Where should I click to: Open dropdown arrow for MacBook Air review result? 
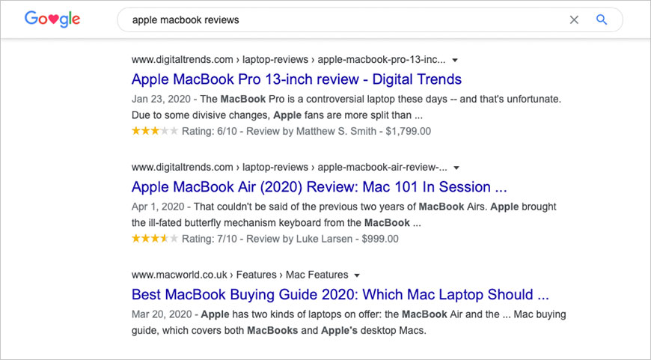coord(456,168)
